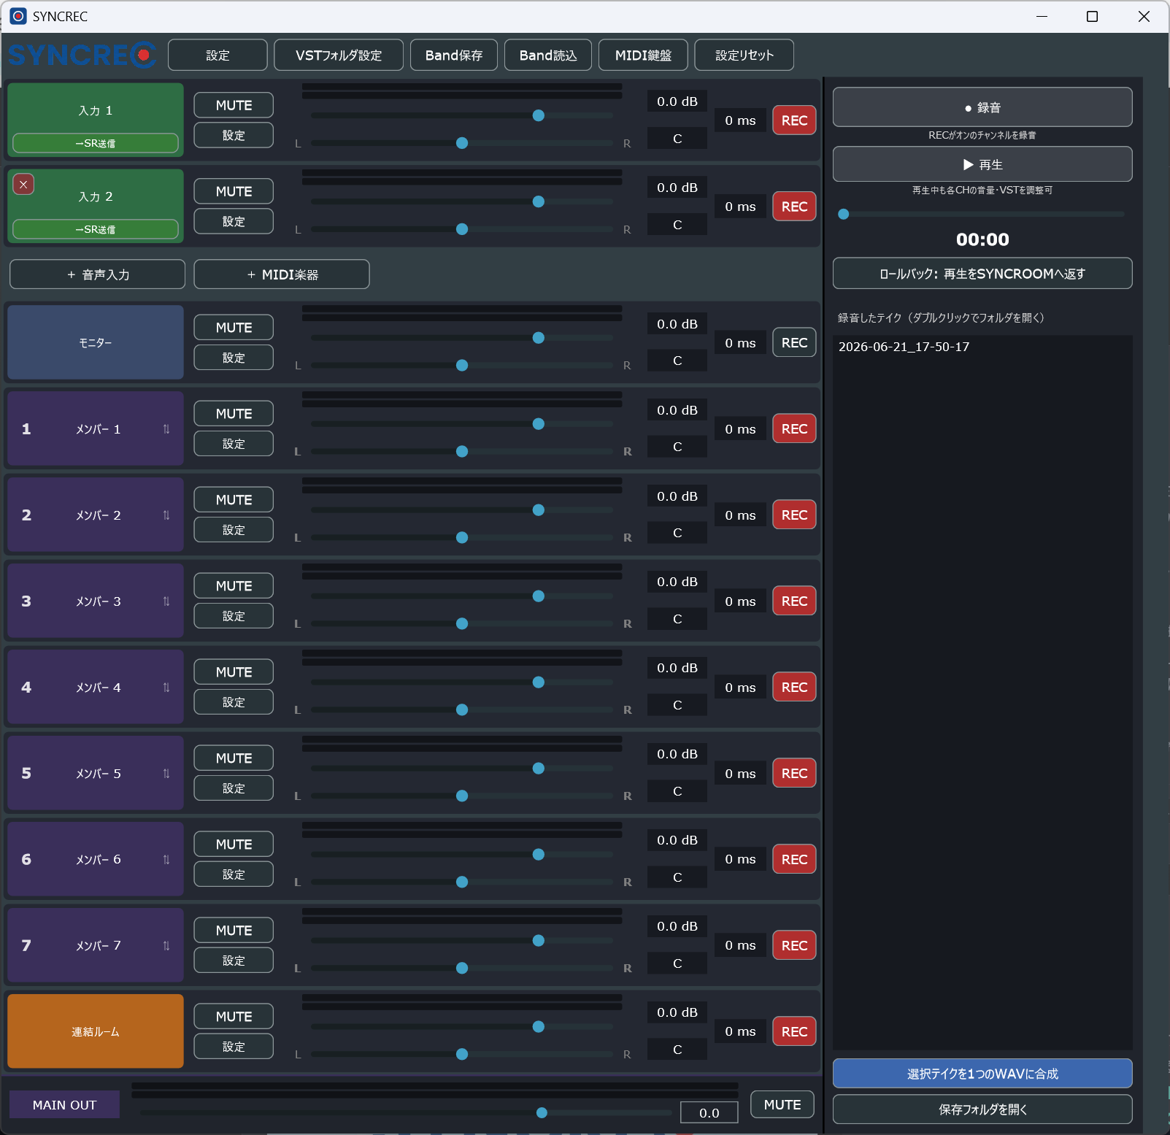Mute the メンバー 5 channel
Viewport: 1170px width, 1135px height.
(x=234, y=758)
